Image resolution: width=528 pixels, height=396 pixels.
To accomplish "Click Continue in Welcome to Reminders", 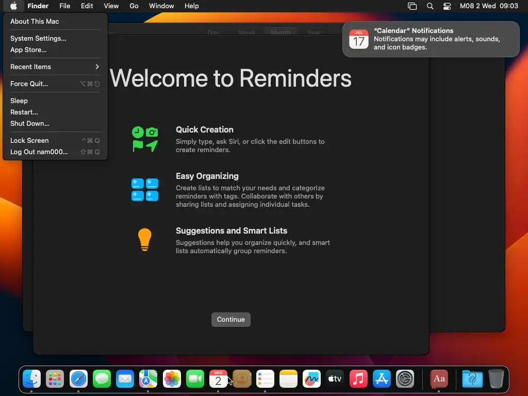I will (231, 319).
